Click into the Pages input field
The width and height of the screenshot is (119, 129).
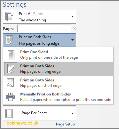pos(44,28)
